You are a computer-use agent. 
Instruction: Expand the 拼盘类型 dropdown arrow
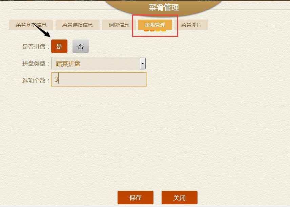(143, 63)
